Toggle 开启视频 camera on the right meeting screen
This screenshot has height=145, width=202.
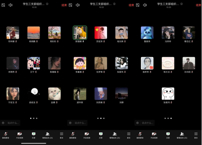154,135
